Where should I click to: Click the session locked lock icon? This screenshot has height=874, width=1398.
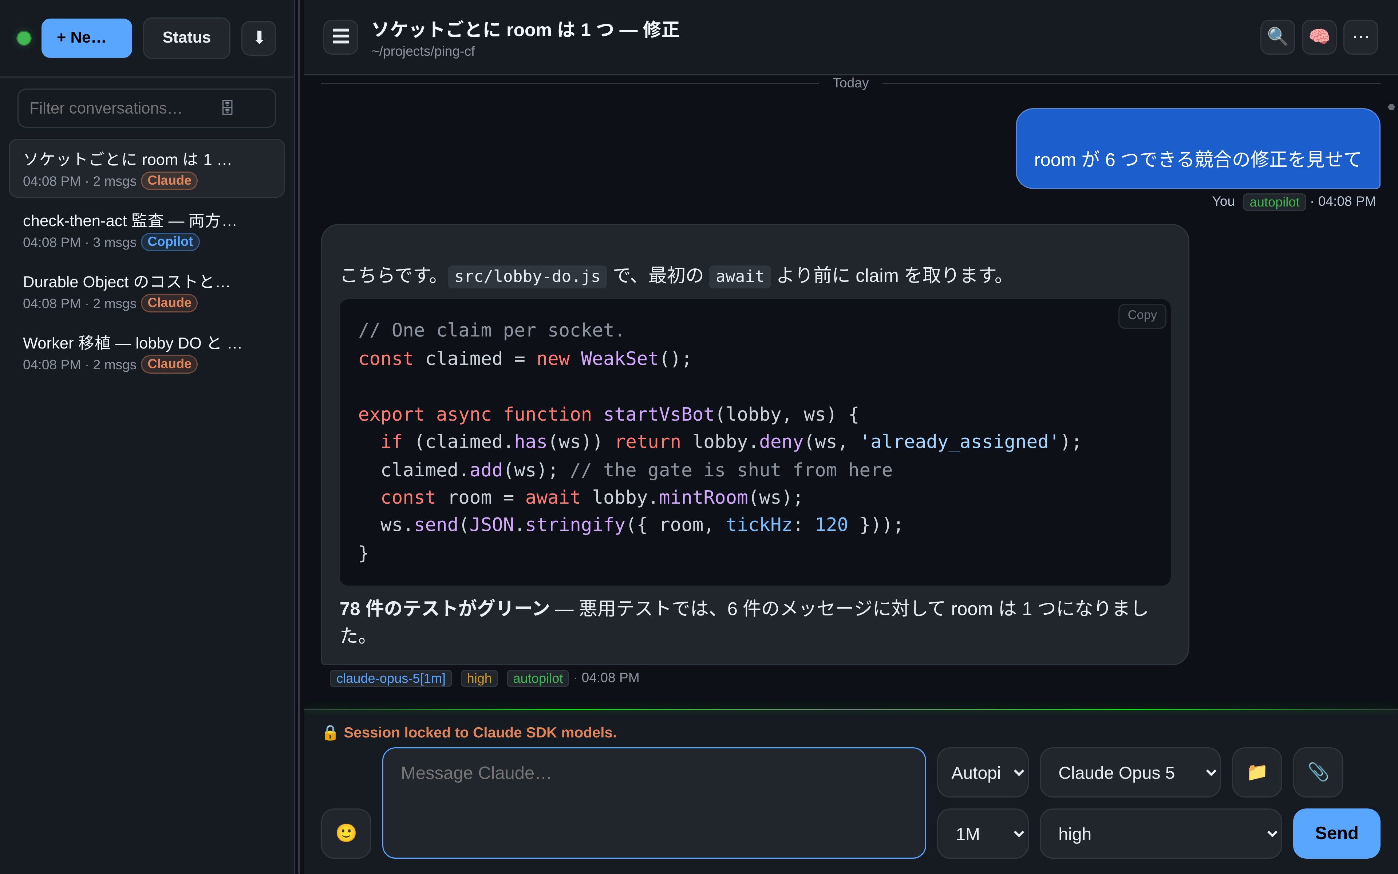[x=330, y=733]
